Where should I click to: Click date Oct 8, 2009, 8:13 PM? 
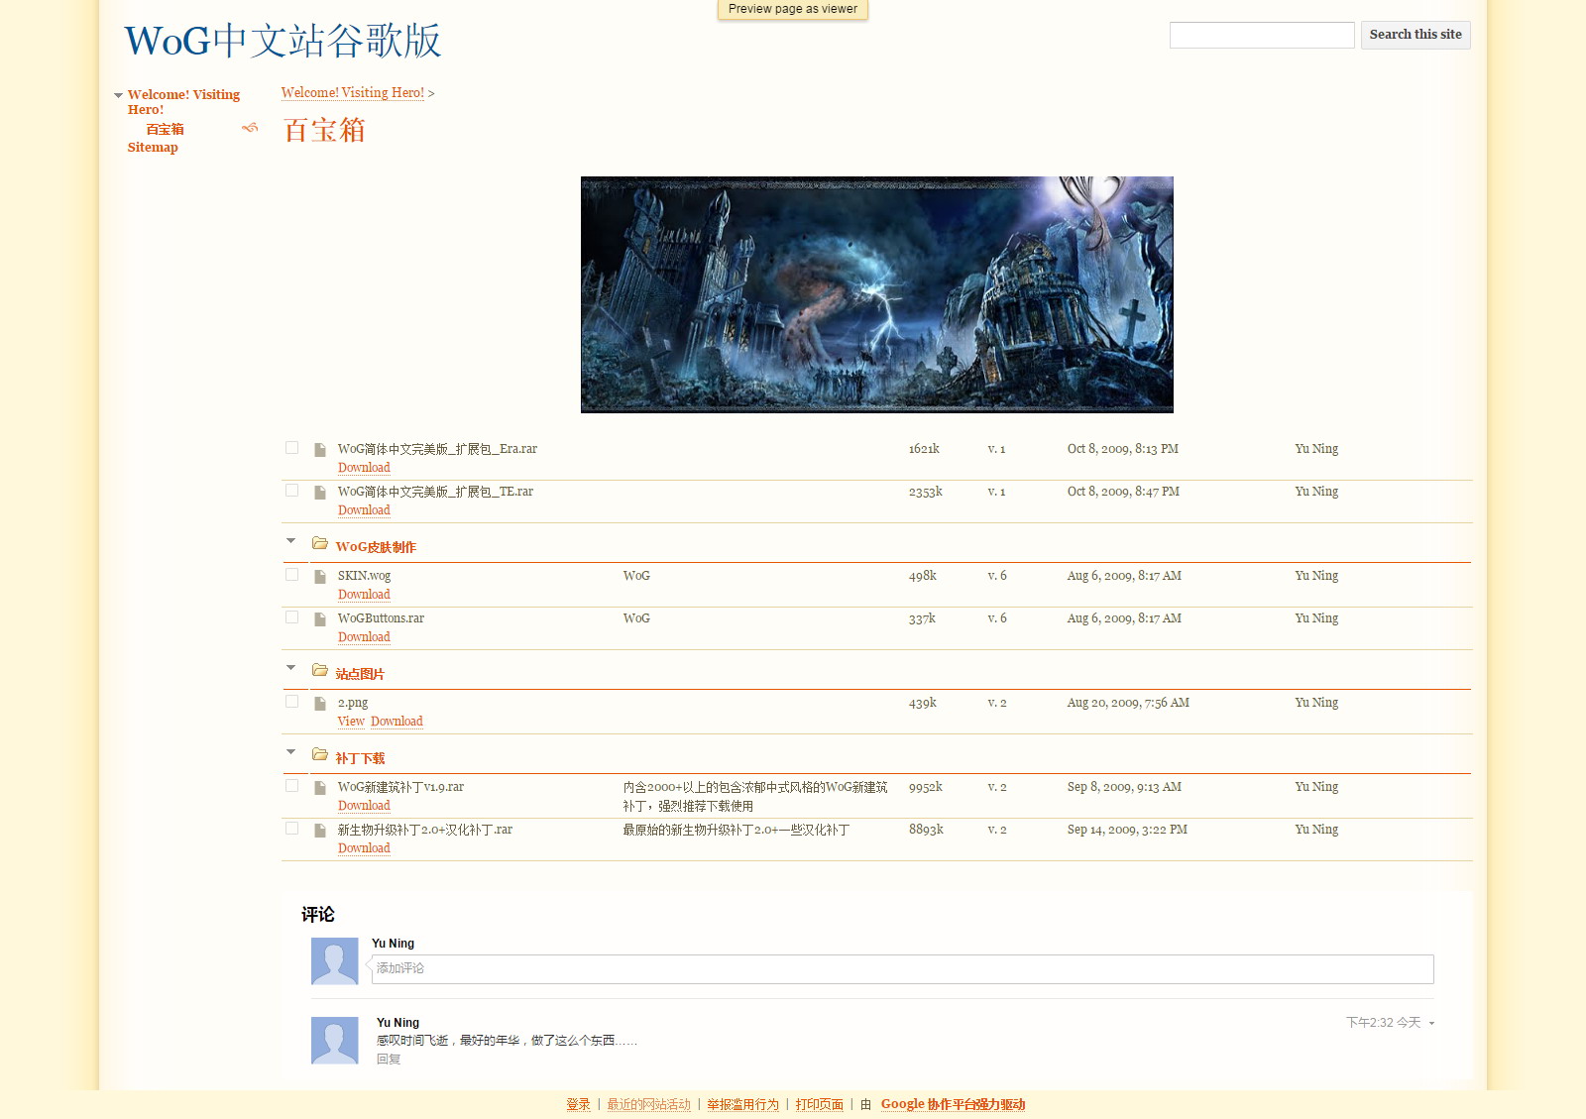click(1123, 449)
